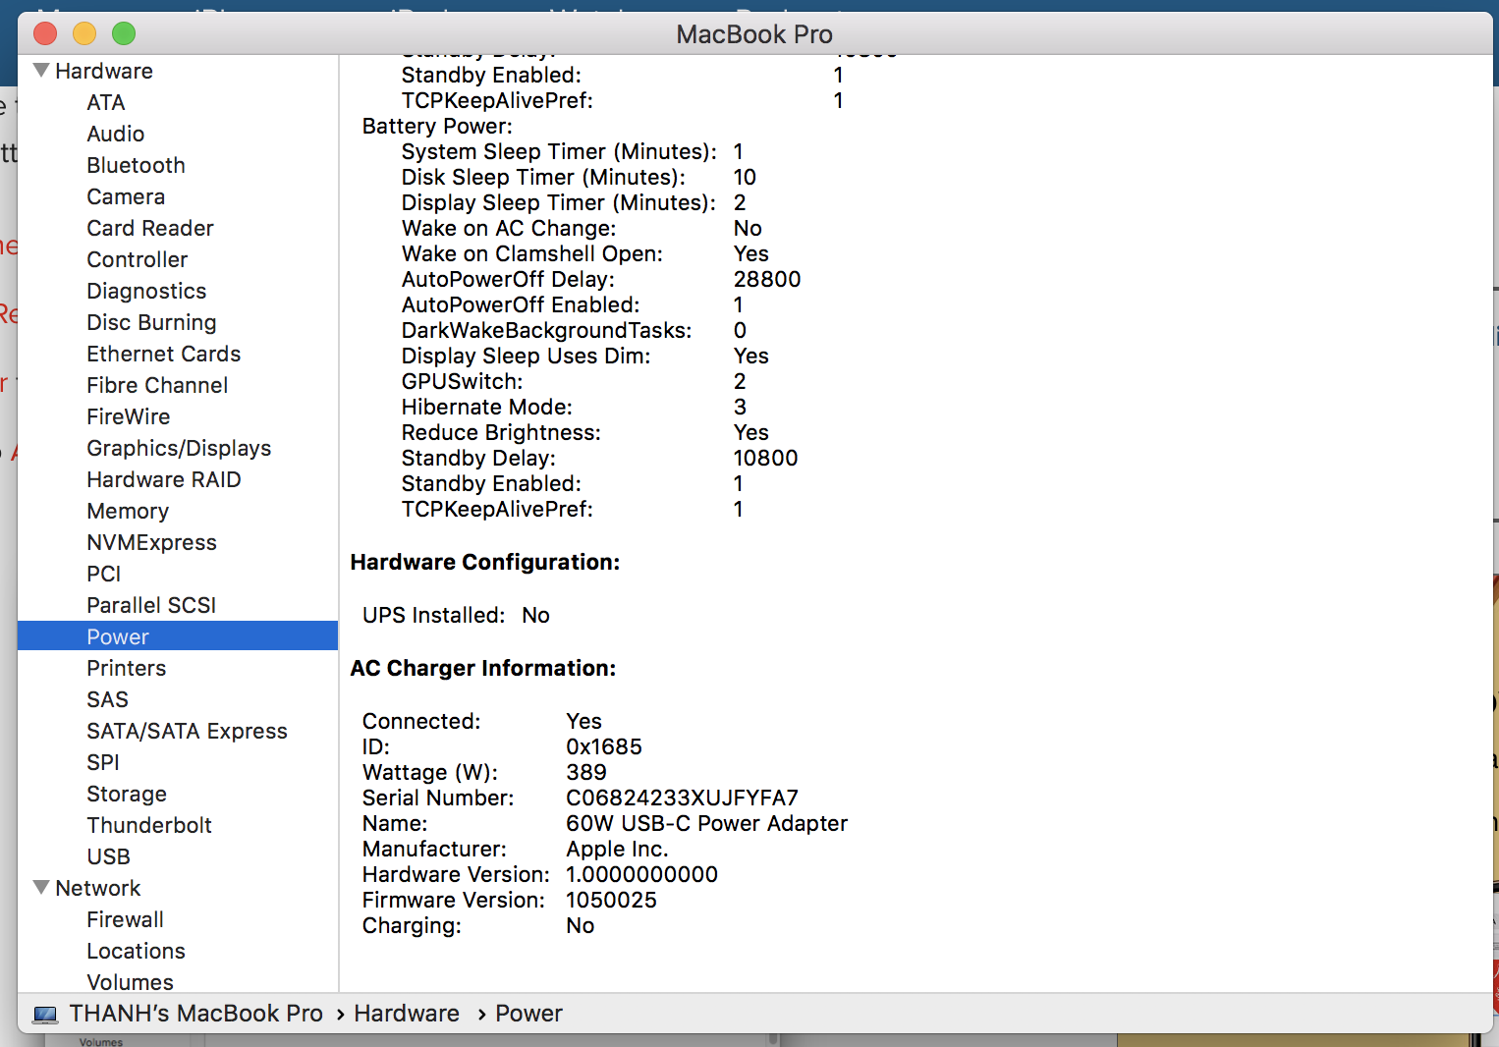Click the Charging row in AC Charger Information
Screen dimensions: 1499x1047
pyautogui.click(x=478, y=925)
